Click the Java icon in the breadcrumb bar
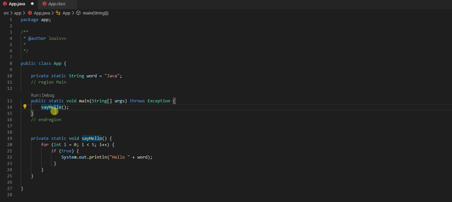The height and width of the screenshot is (202, 452). pos(30,13)
